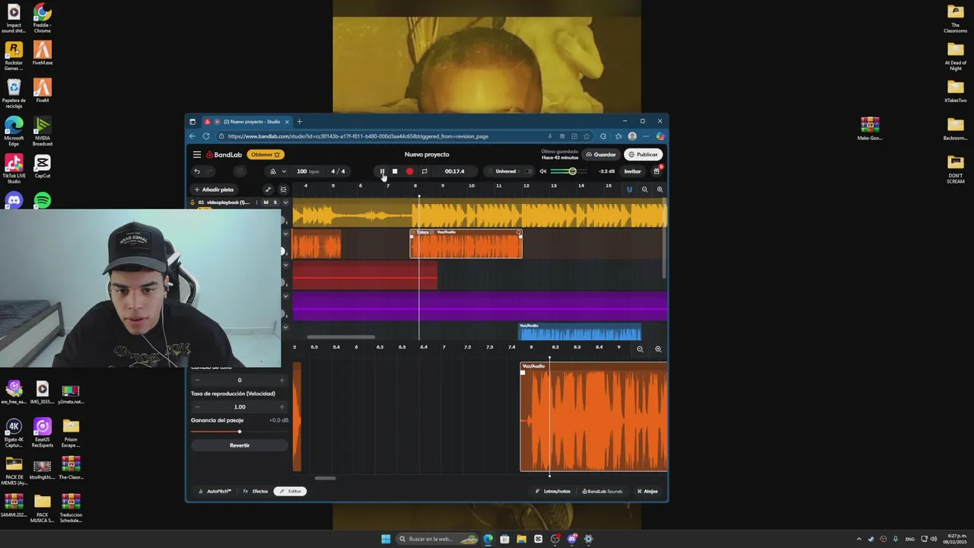Expand the blue Voz/Audio track chevron
The image size is (974, 548).
(286, 327)
